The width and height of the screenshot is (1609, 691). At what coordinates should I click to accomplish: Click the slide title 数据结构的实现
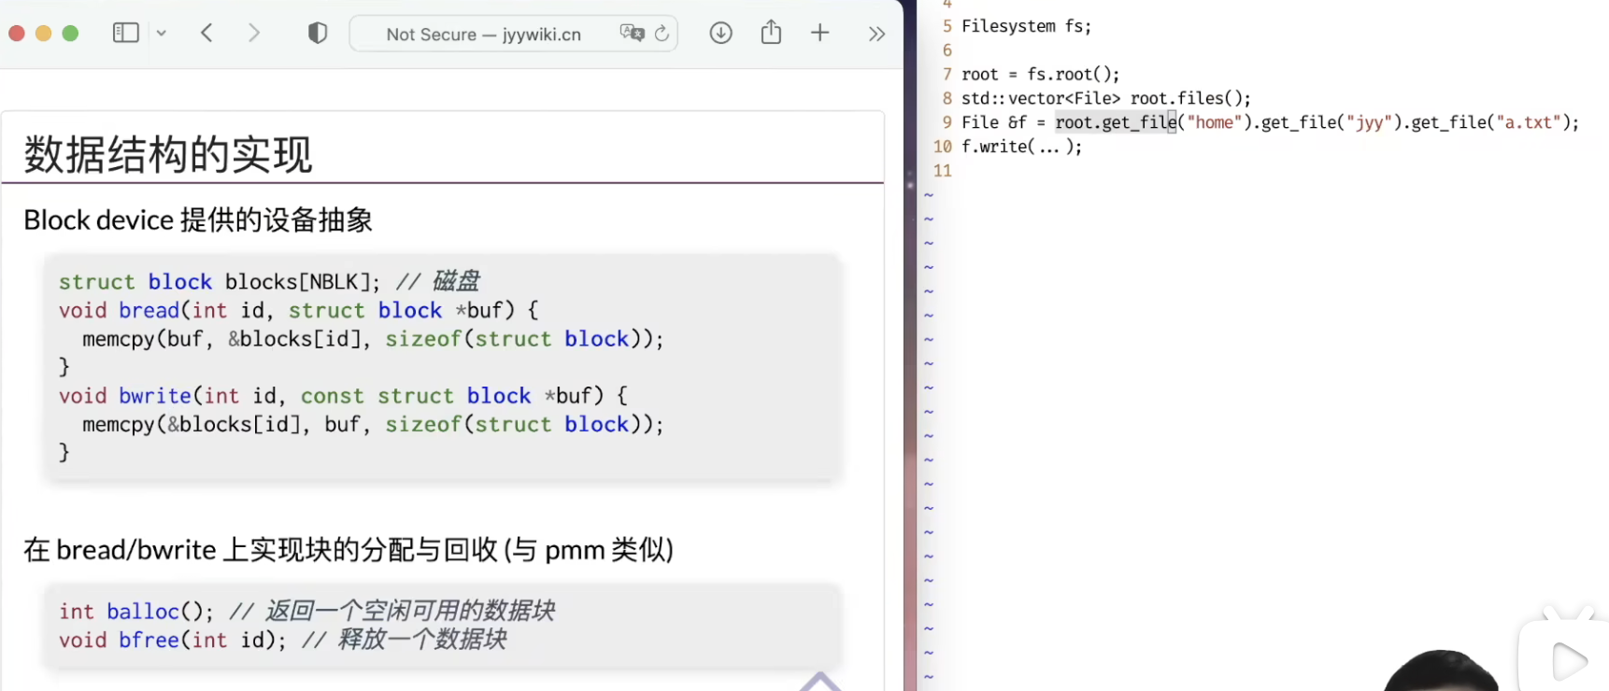(168, 154)
